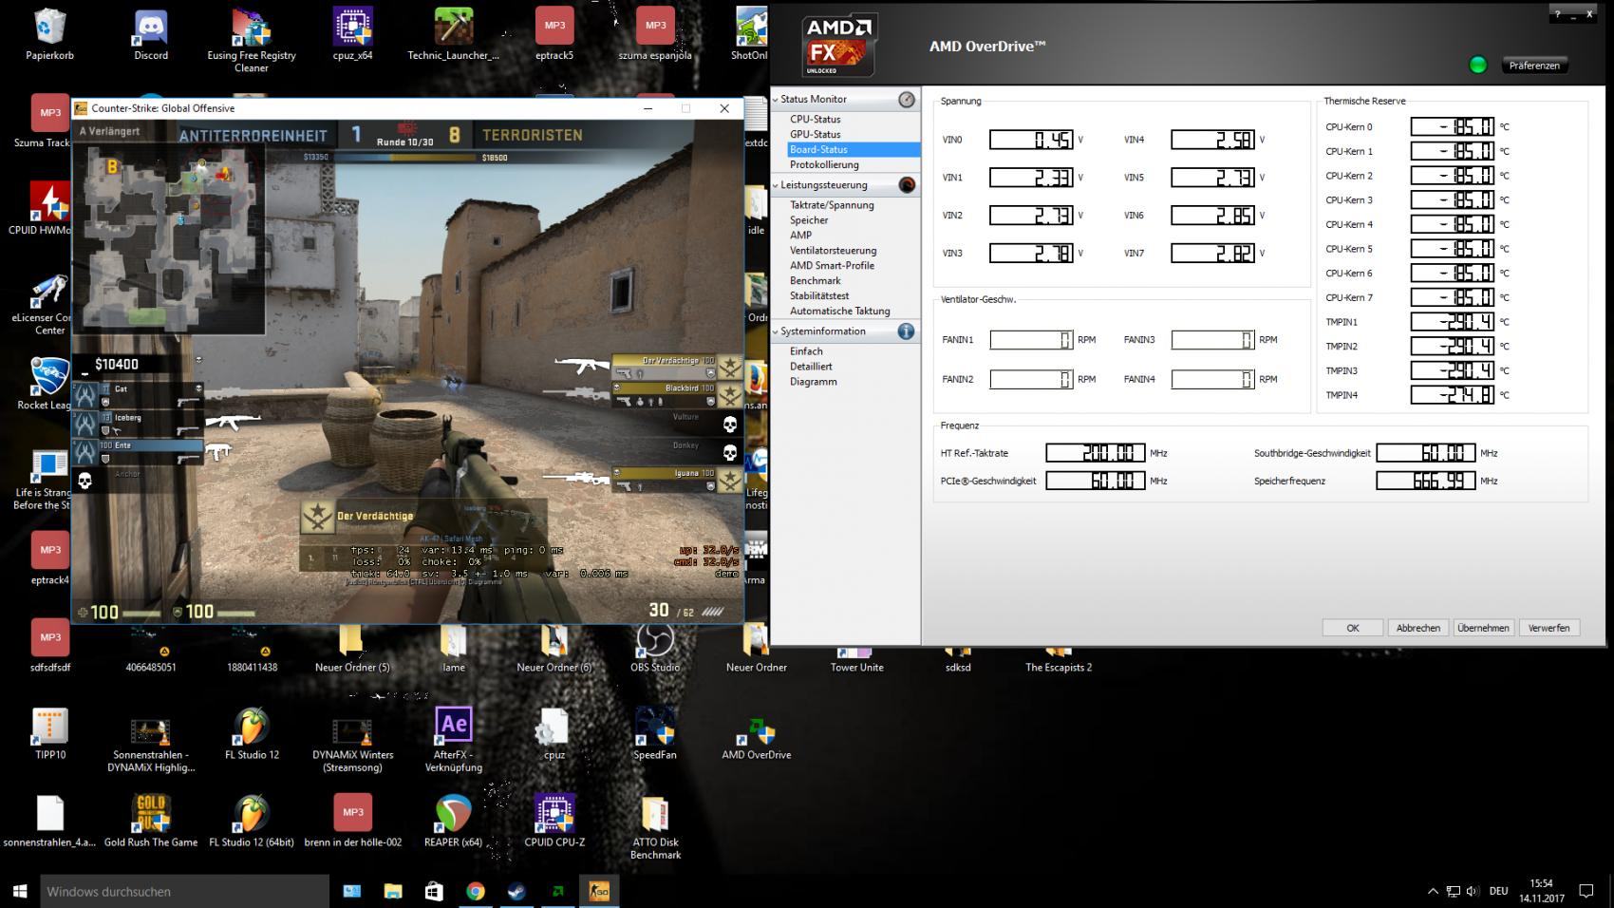Open the AfterFX - Verknüpfung shortcut

pyautogui.click(x=454, y=740)
